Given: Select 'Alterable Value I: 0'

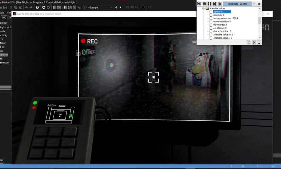Looking at the screenshot, I should coord(223,38).
